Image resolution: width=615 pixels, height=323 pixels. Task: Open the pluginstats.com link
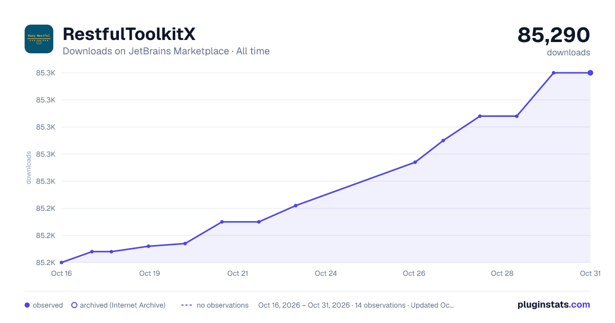[x=554, y=305]
